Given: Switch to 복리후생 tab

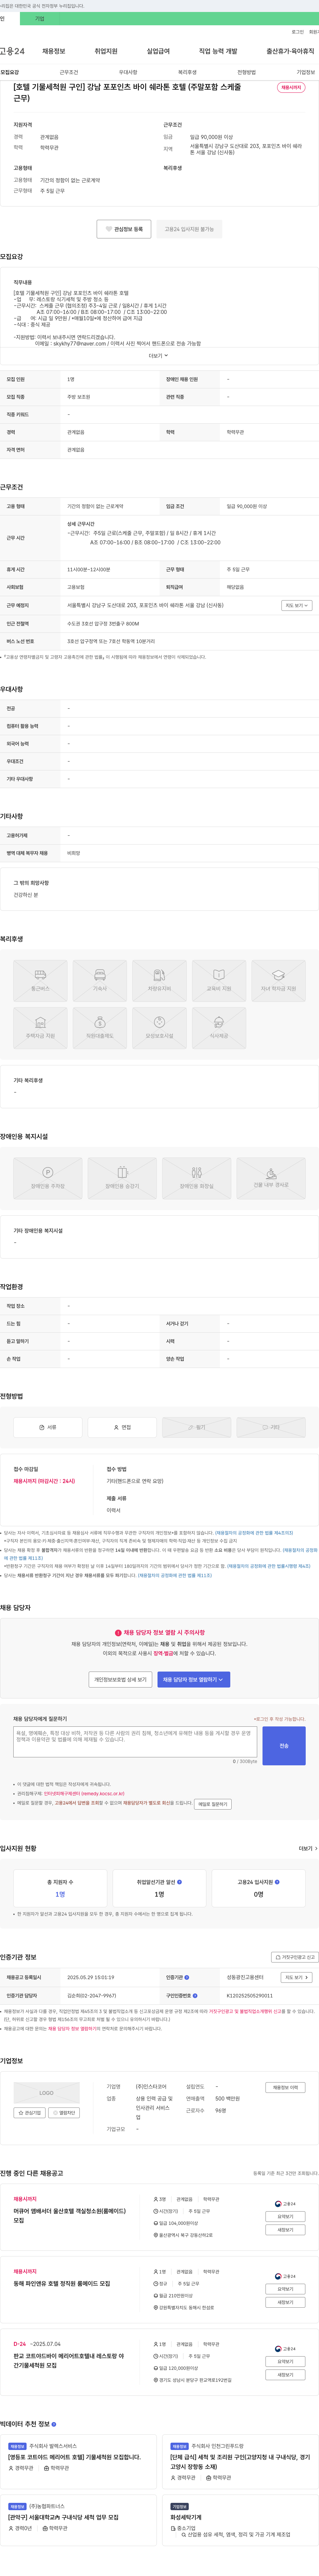Looking at the screenshot, I should 187,72.
